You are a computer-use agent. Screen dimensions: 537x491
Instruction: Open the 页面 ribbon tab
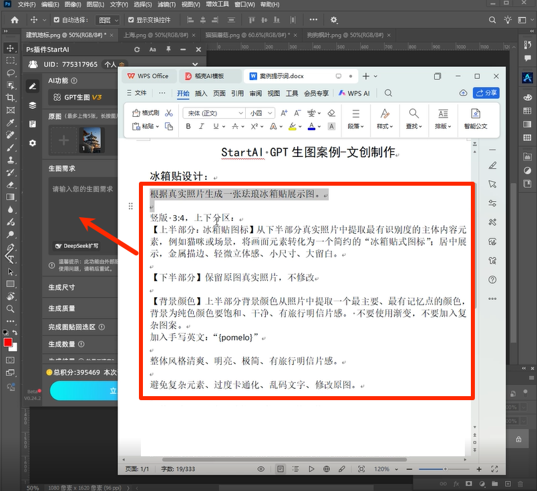pyautogui.click(x=219, y=94)
